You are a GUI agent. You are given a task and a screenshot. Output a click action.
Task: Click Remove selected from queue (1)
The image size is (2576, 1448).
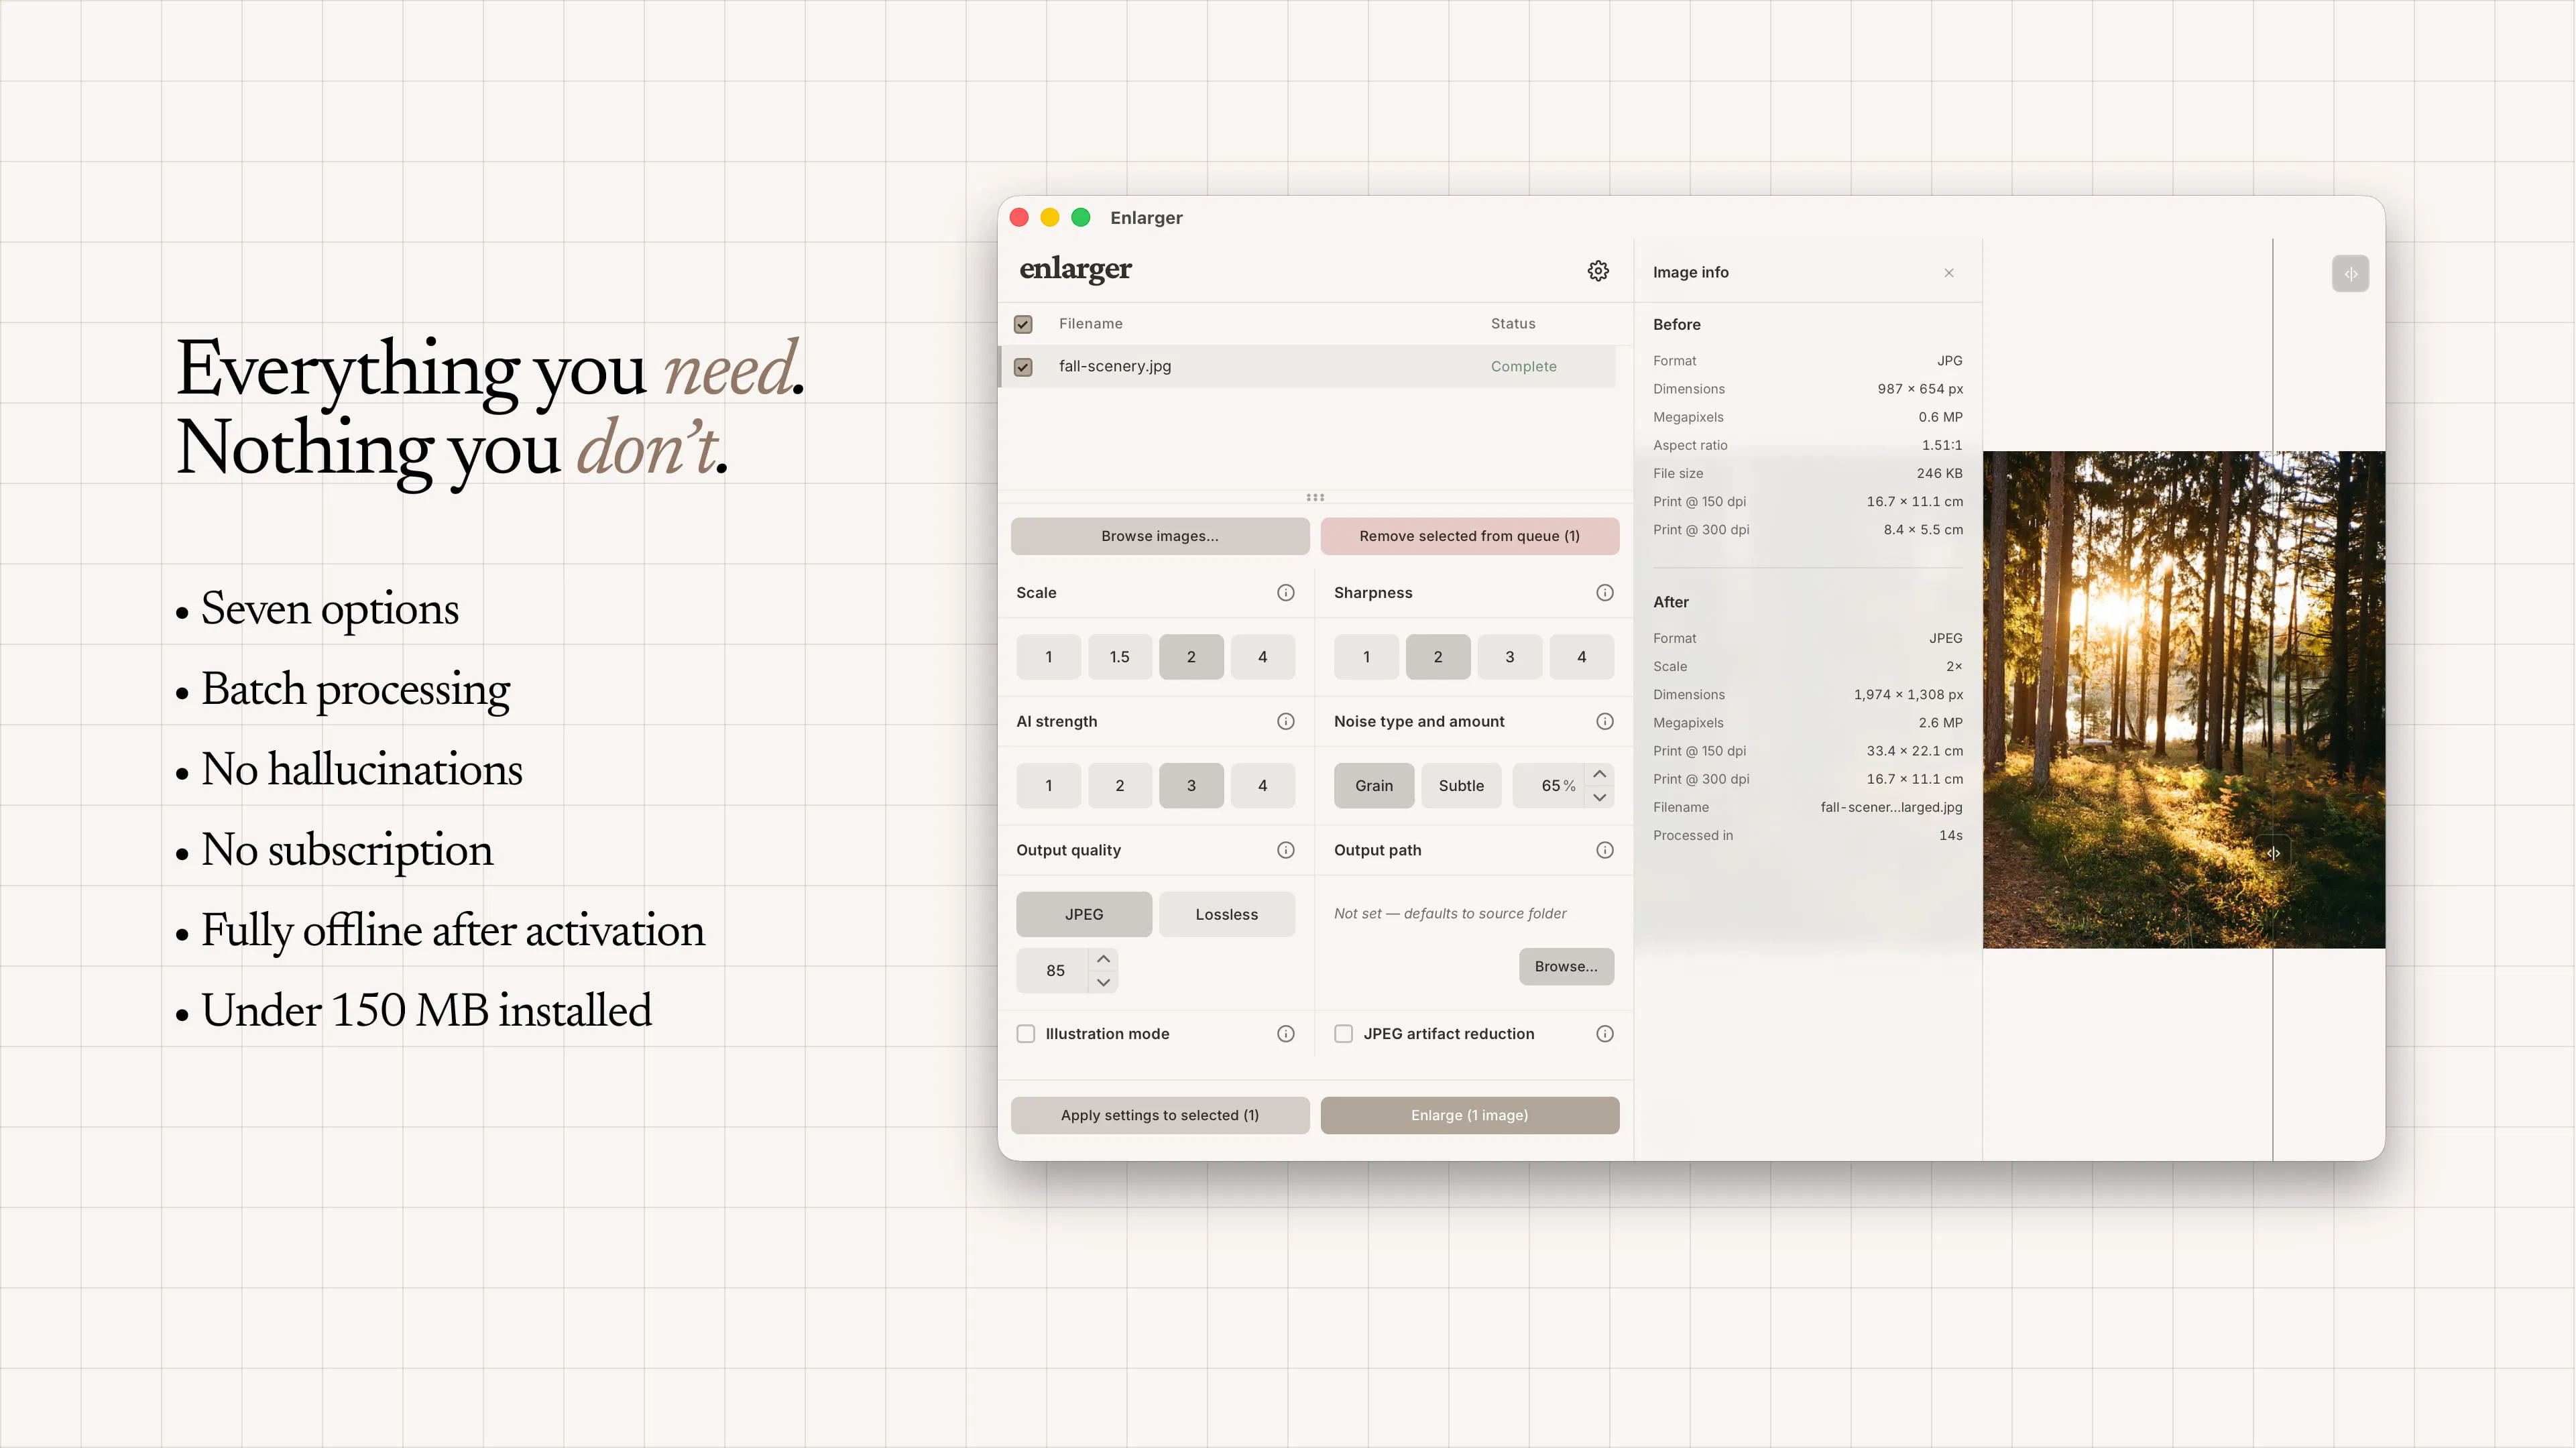1470,536
